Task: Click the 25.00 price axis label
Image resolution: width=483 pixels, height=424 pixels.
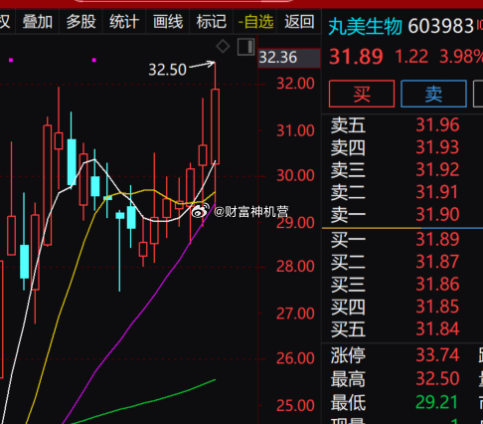Action: (295, 405)
